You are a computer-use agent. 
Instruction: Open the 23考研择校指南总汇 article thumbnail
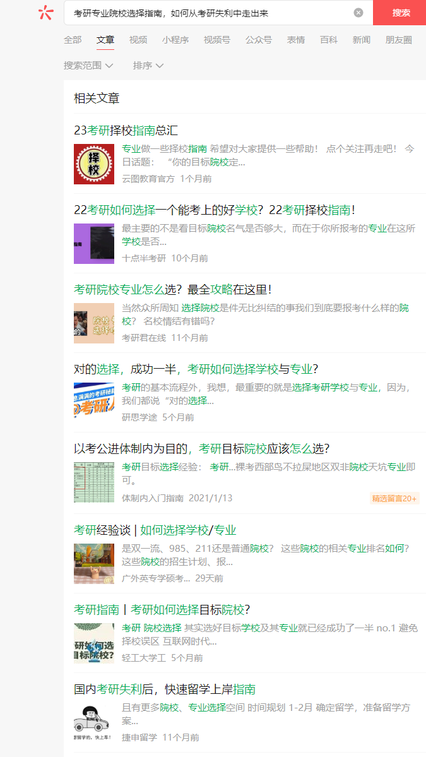pos(94,164)
